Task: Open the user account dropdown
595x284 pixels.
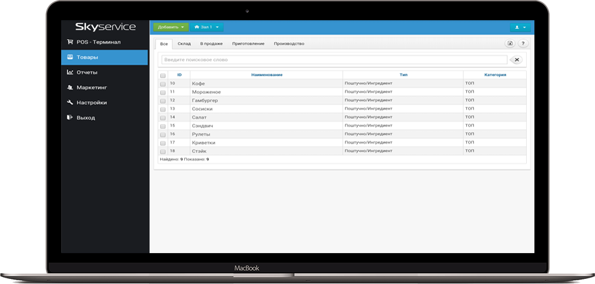Action: point(521,27)
